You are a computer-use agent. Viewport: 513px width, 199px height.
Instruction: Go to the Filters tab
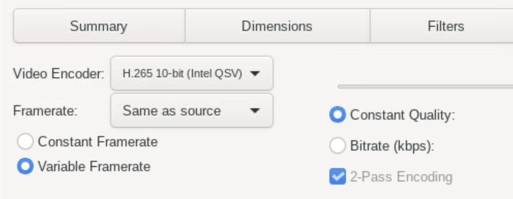click(442, 26)
